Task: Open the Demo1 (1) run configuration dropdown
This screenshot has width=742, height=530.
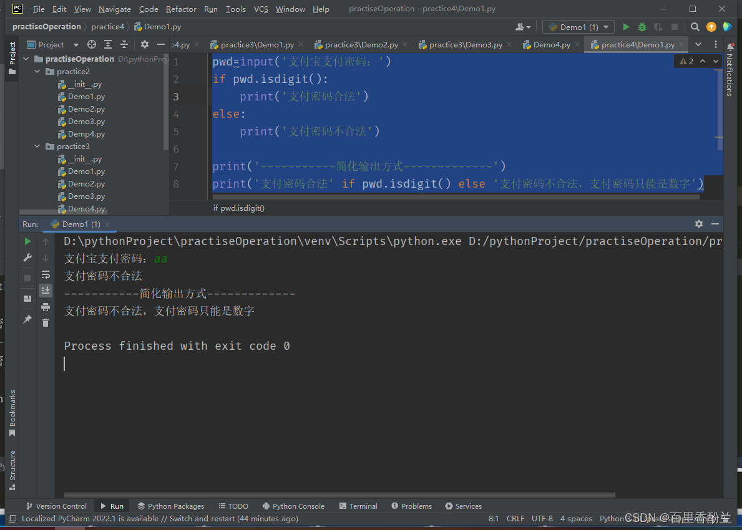Action: (578, 27)
